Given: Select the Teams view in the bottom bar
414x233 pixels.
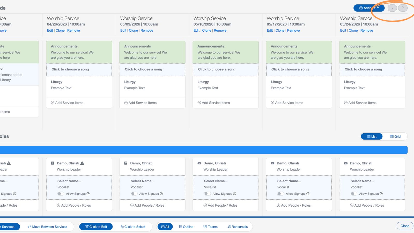Looking at the screenshot, I should [x=211, y=227].
